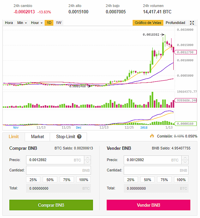Open the Limit order tab
200x218 pixels.
[x=14, y=137]
